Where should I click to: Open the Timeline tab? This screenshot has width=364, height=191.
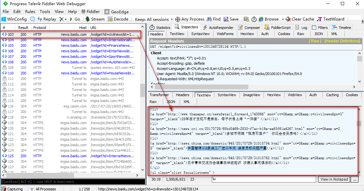point(342,28)
